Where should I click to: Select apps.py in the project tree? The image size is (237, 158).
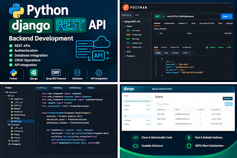tap(16, 108)
